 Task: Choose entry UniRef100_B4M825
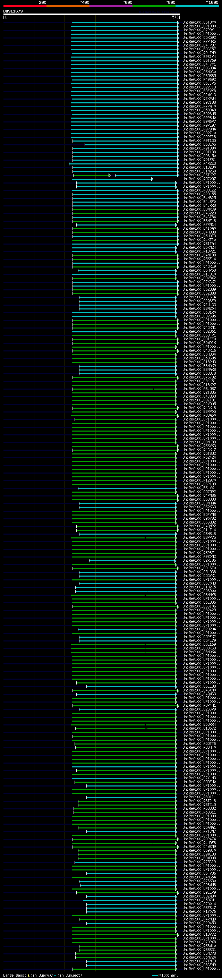coord(199,198)
